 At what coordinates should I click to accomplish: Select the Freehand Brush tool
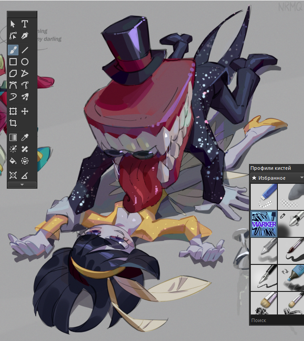pyautogui.click(x=13, y=50)
